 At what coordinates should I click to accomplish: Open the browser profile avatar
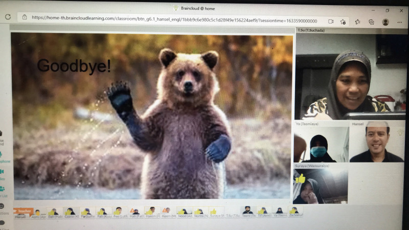(x=385, y=22)
